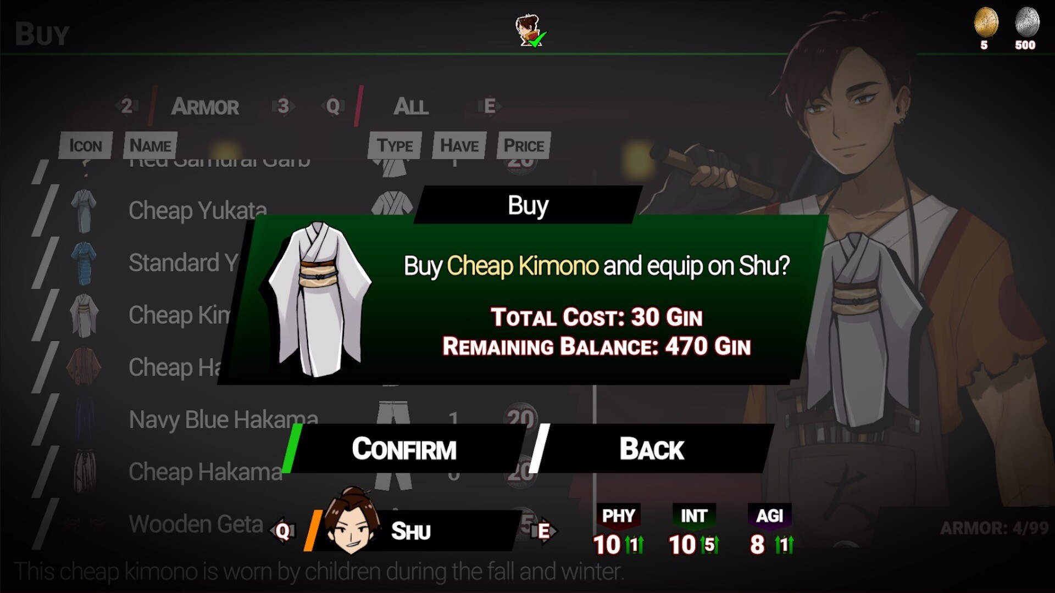Click the Back button in dialog
Image resolution: width=1055 pixels, height=593 pixels.
click(x=652, y=449)
